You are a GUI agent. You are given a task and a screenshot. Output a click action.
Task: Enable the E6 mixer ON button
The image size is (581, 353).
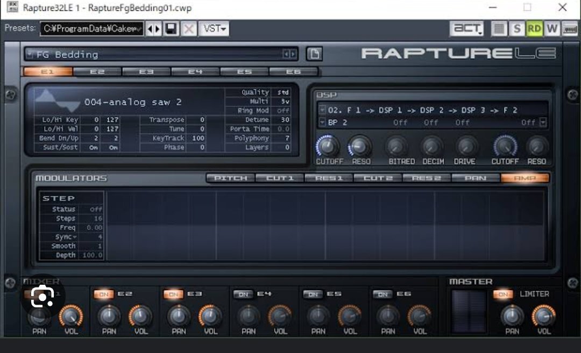click(x=382, y=294)
